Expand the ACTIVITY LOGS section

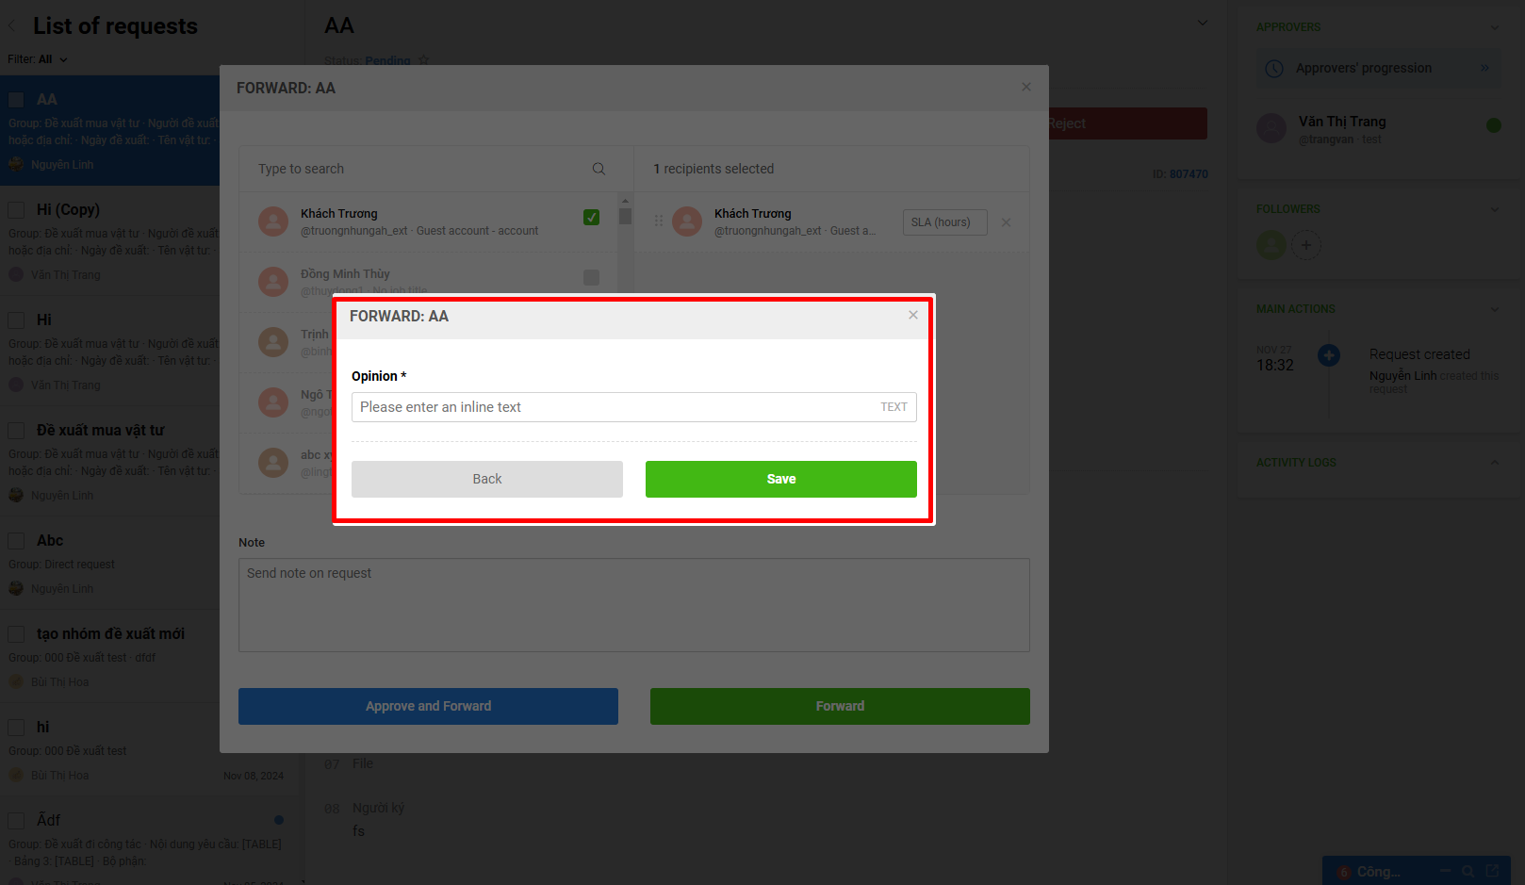[x=1494, y=463]
